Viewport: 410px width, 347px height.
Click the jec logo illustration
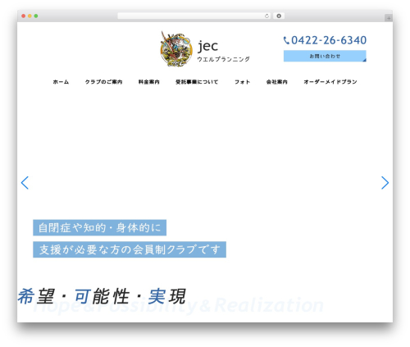tap(176, 48)
